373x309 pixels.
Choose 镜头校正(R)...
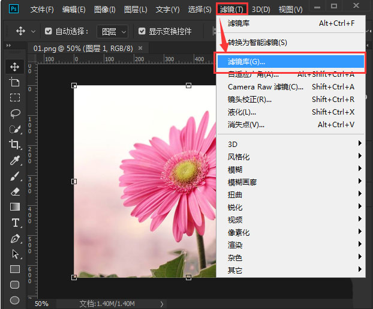click(291, 99)
